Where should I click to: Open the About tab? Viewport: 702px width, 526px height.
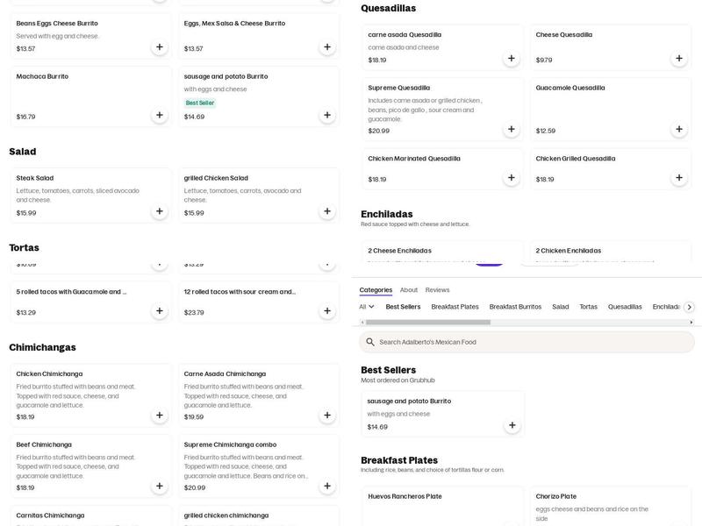pos(409,290)
